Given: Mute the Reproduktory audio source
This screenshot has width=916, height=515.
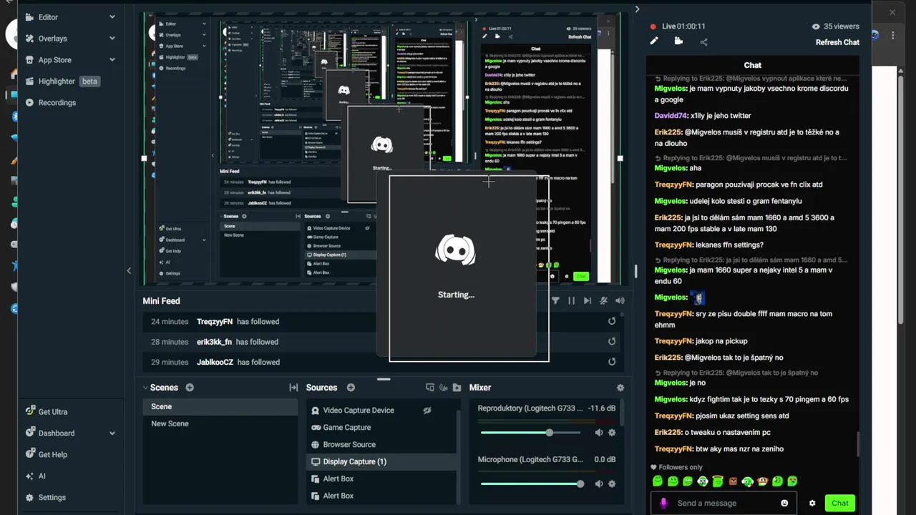Looking at the screenshot, I should (x=599, y=433).
